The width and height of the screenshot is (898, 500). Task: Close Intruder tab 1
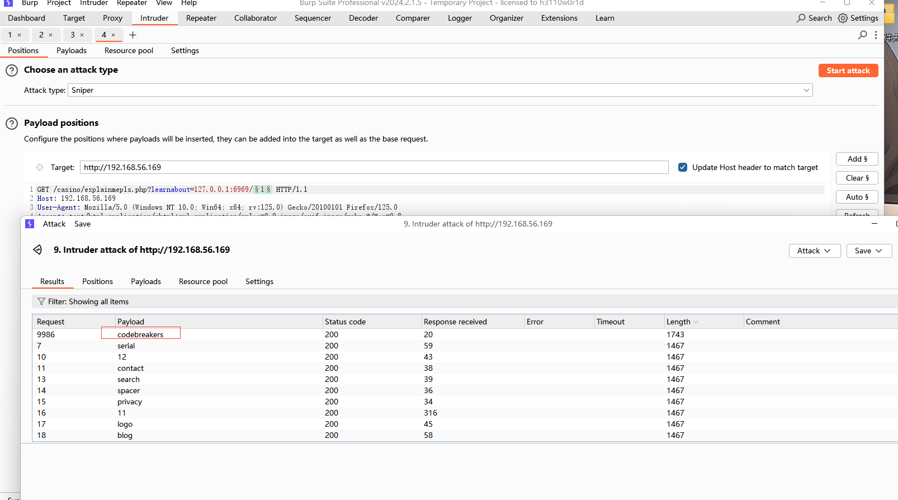point(20,35)
